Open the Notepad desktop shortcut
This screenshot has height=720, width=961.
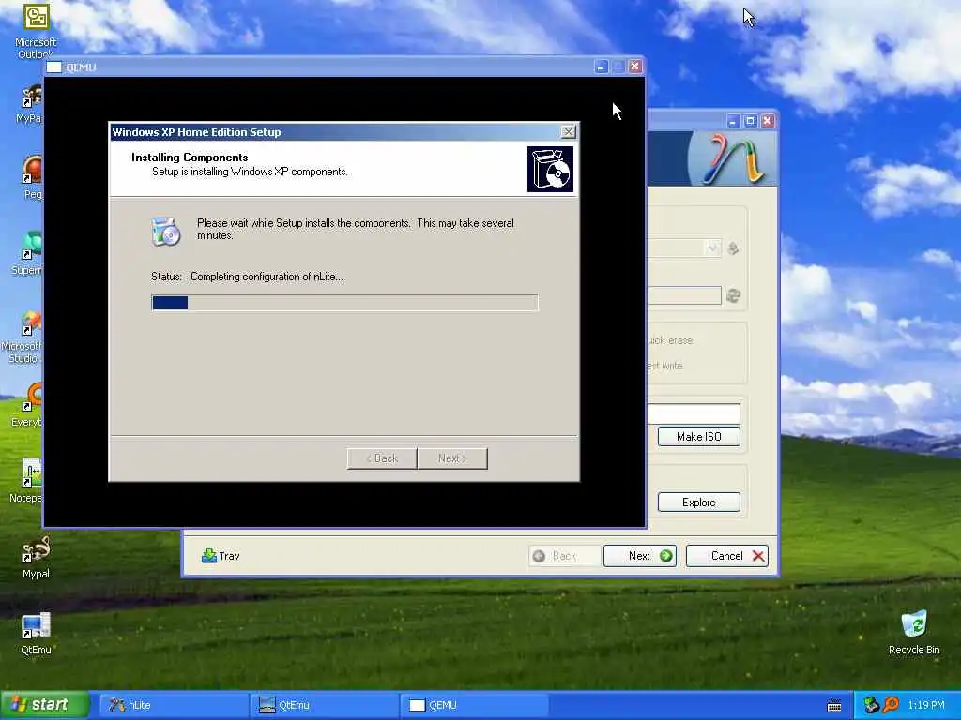tap(27, 481)
